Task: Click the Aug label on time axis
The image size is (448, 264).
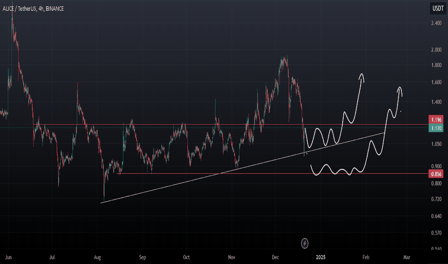Action: tap(97, 257)
